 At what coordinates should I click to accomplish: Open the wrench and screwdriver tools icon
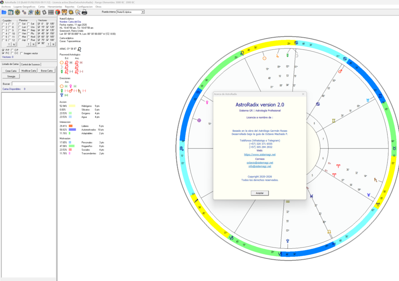[78, 12]
